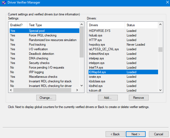The width and height of the screenshot is (170, 138).
Task: Click the settings list scroll up arrow
Action: click(82, 24)
